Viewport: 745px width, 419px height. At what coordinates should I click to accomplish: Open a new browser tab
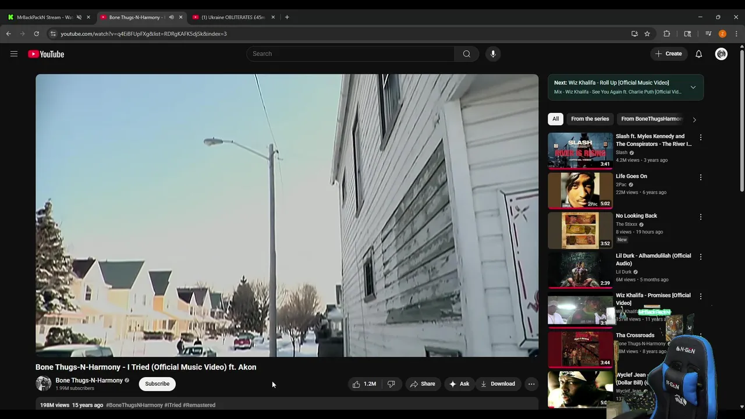coord(287,17)
